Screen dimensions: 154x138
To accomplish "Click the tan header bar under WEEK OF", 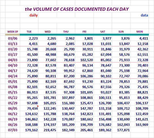I will 12,34.
